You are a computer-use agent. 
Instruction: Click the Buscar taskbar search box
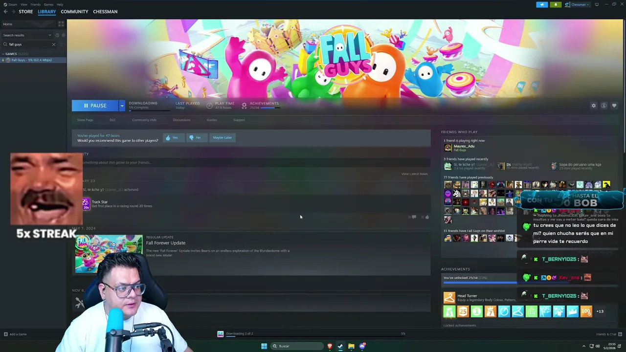(297, 346)
